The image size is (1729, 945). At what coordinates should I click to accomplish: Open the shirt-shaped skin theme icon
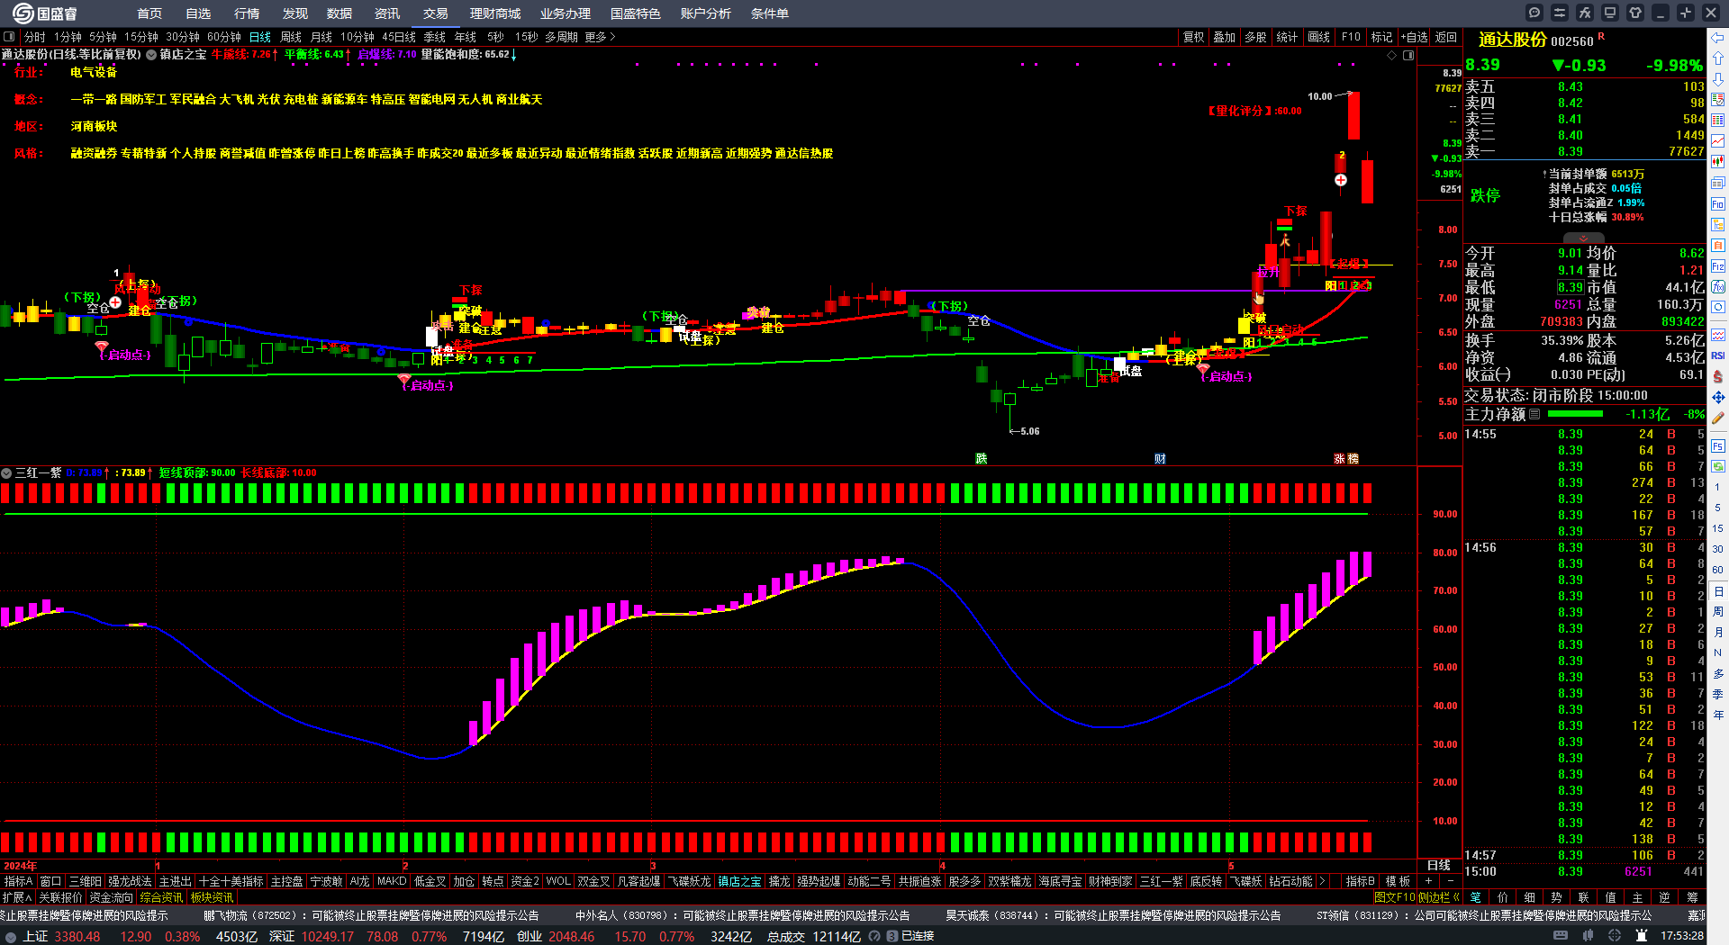tap(1635, 13)
